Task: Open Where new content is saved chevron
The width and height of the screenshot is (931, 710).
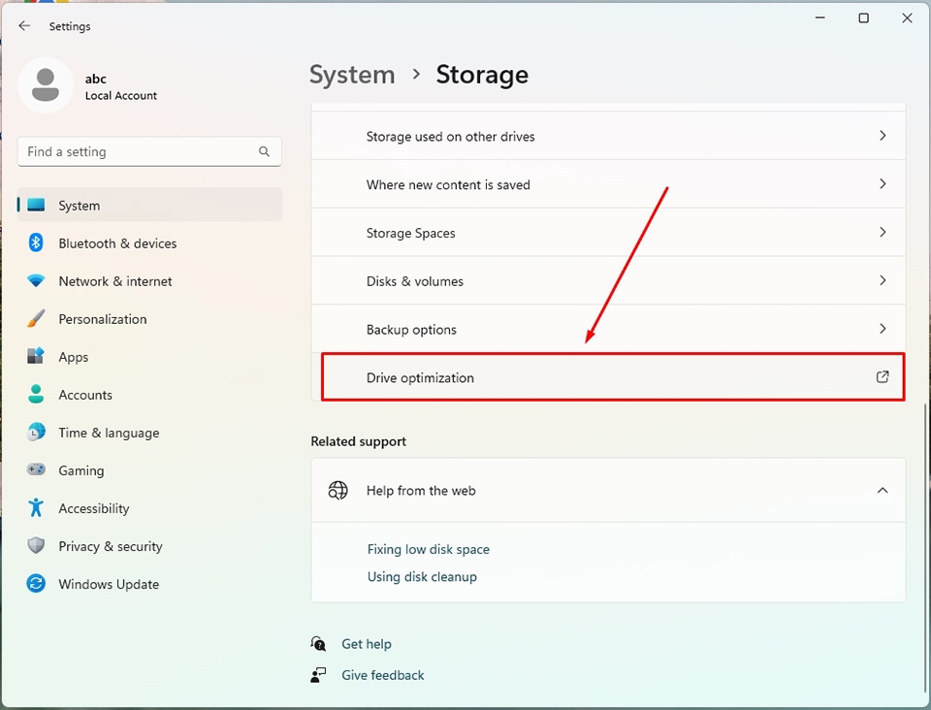Action: coord(883,184)
